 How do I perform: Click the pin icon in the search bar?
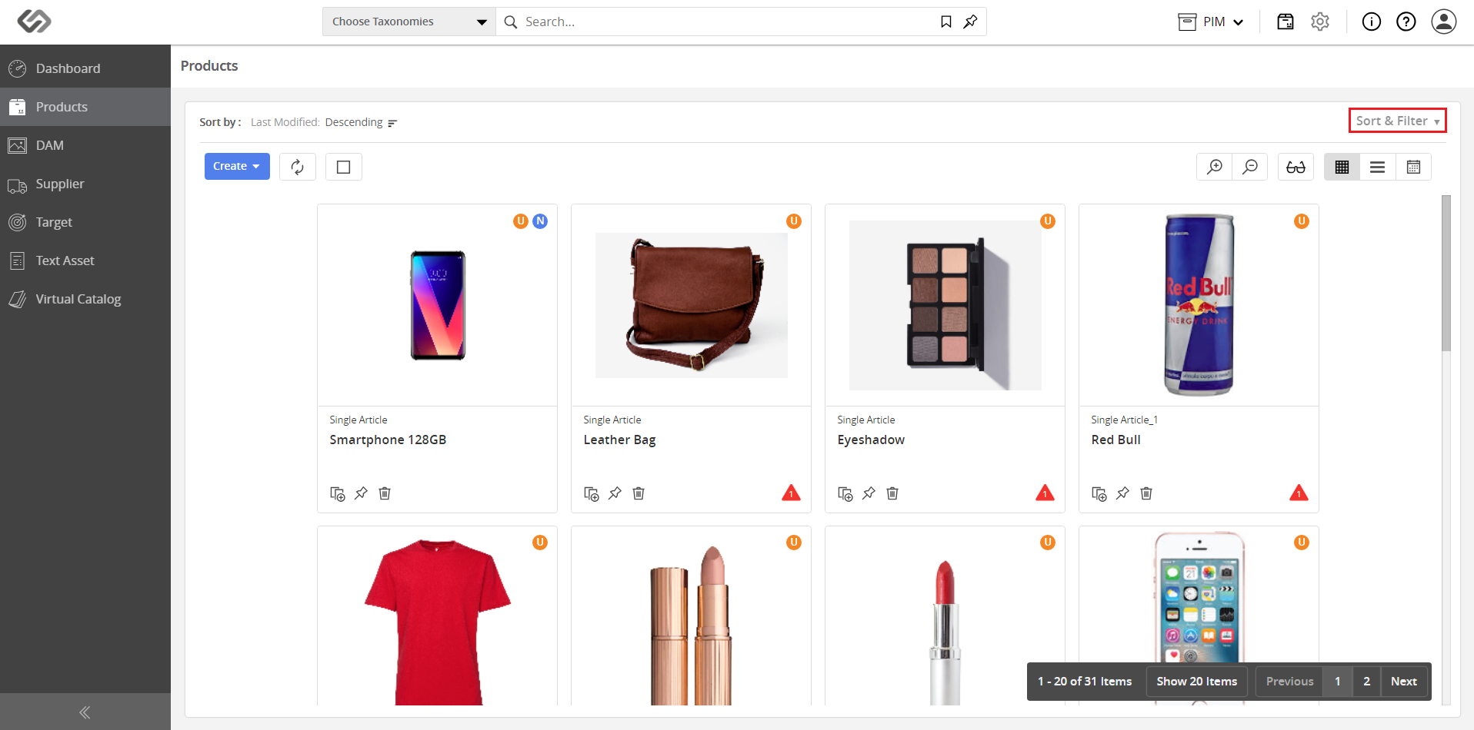click(x=971, y=22)
